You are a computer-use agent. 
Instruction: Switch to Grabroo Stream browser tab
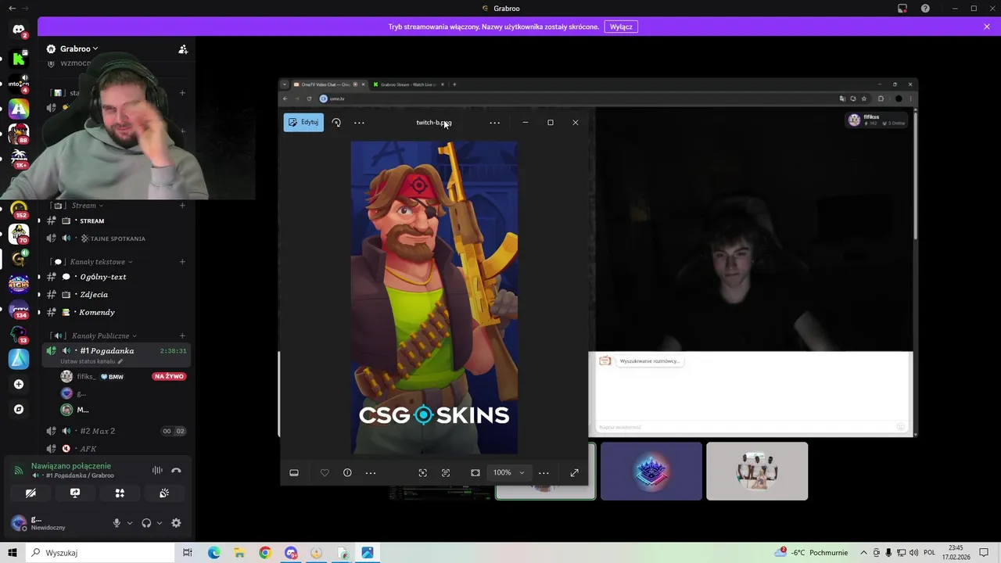tap(407, 84)
